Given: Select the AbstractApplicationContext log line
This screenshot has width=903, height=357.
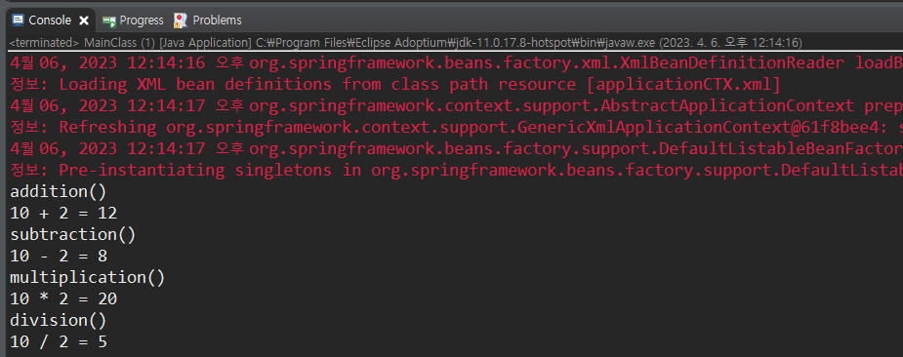Looking at the screenshot, I should pos(456,105).
